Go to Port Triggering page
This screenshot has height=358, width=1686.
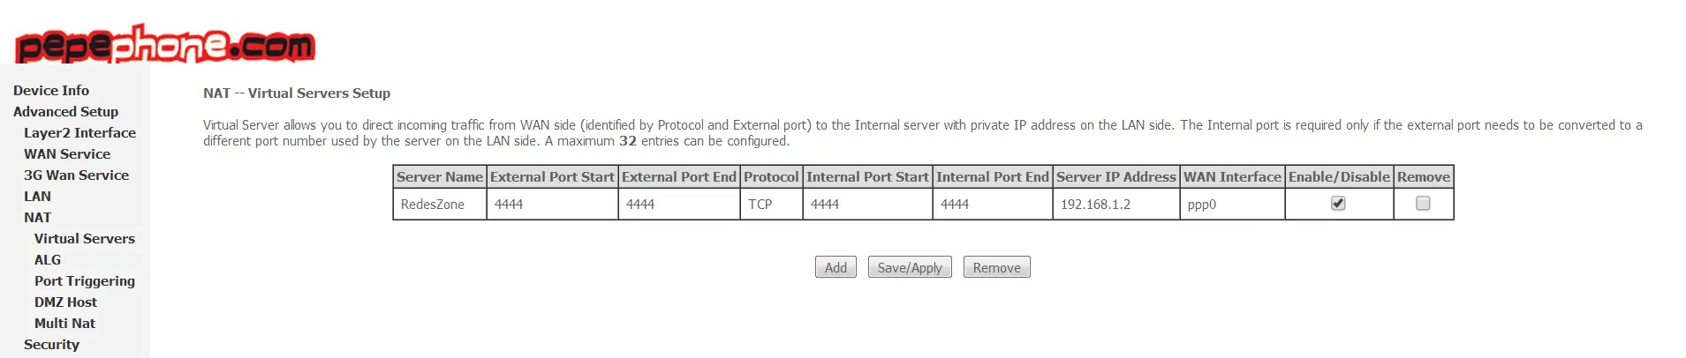tap(85, 281)
